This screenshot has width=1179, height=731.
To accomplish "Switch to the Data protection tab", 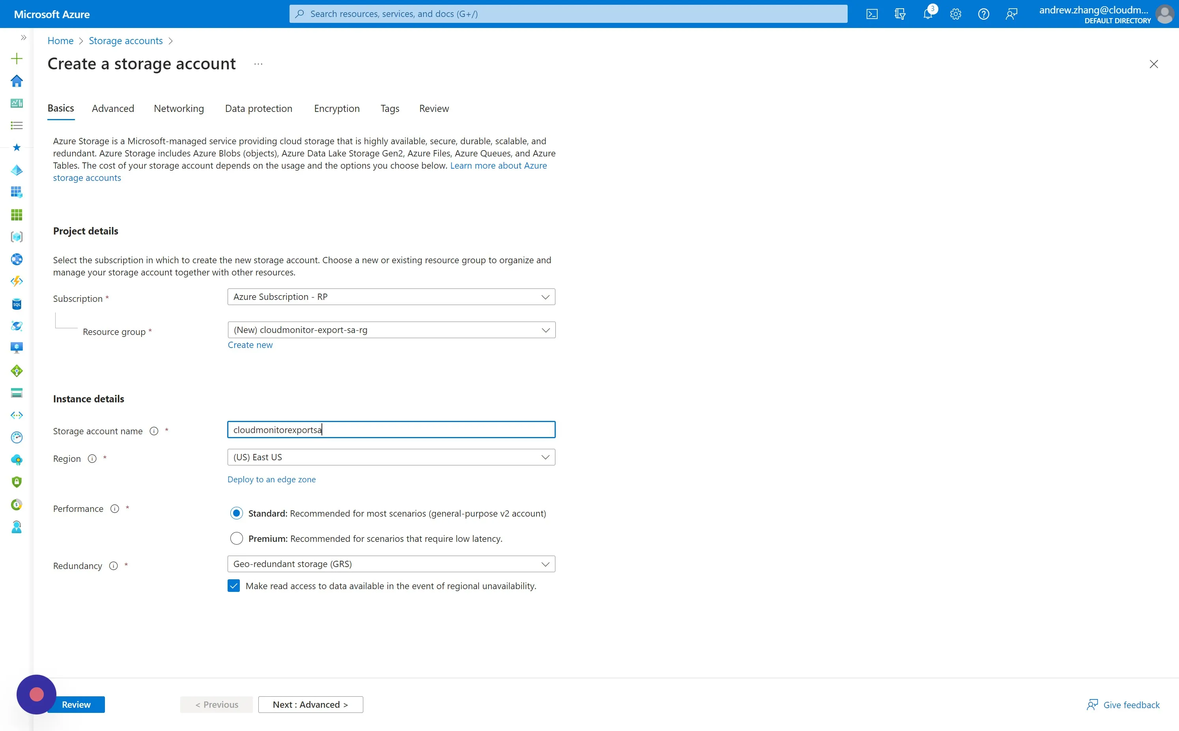I will pyautogui.click(x=259, y=108).
